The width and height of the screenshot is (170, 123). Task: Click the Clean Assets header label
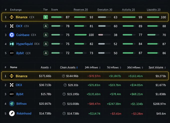[x=68, y=67]
